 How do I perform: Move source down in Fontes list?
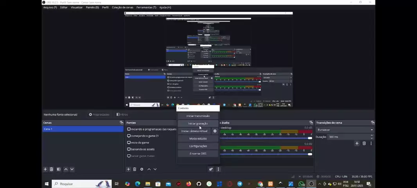pos(155,169)
